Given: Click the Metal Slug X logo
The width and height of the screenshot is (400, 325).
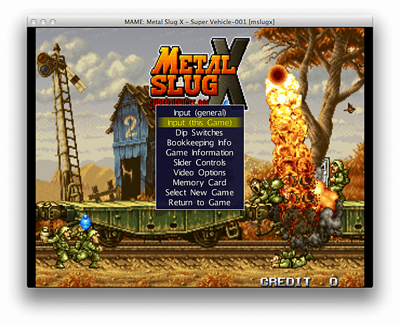Looking at the screenshot, I should click(200, 73).
